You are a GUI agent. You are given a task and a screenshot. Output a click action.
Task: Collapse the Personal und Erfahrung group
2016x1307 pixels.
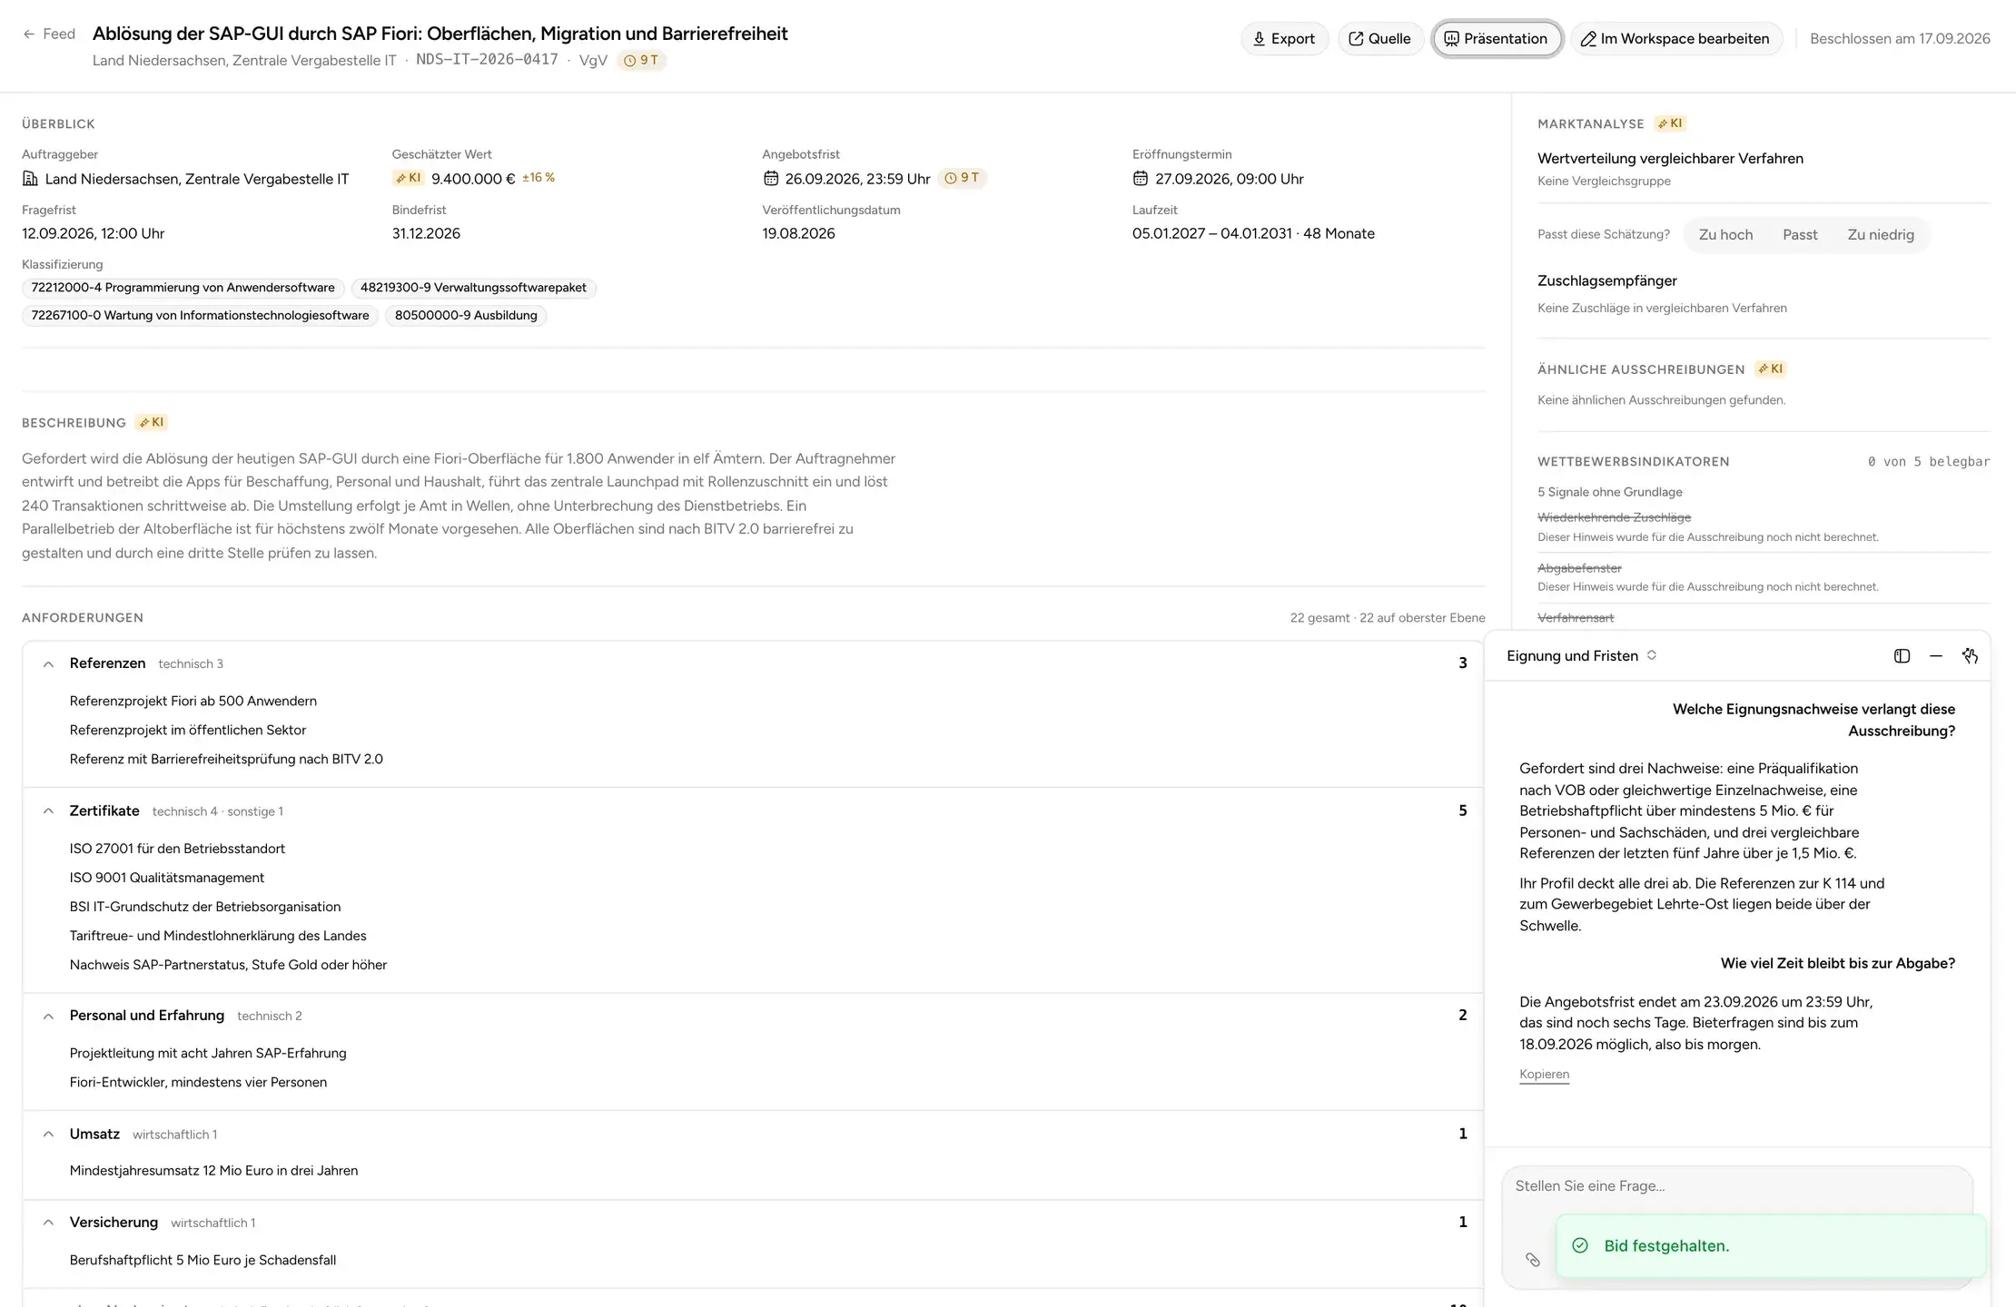coord(49,1017)
